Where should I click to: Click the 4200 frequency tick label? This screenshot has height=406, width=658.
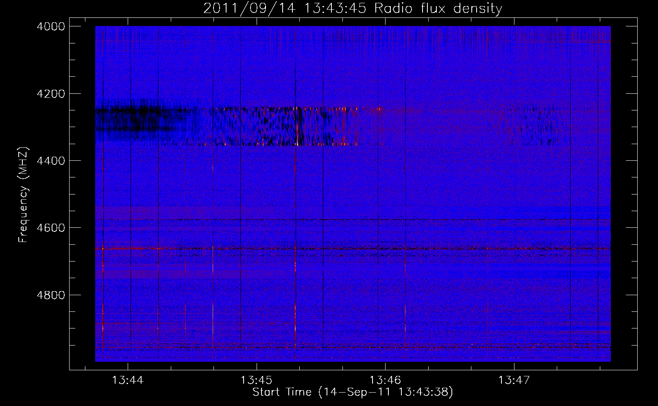click(51, 94)
